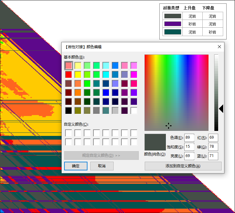The image size is (235, 213).
Task: Click the 对接类型 legend header
Action: pyautogui.click(x=171, y=8)
